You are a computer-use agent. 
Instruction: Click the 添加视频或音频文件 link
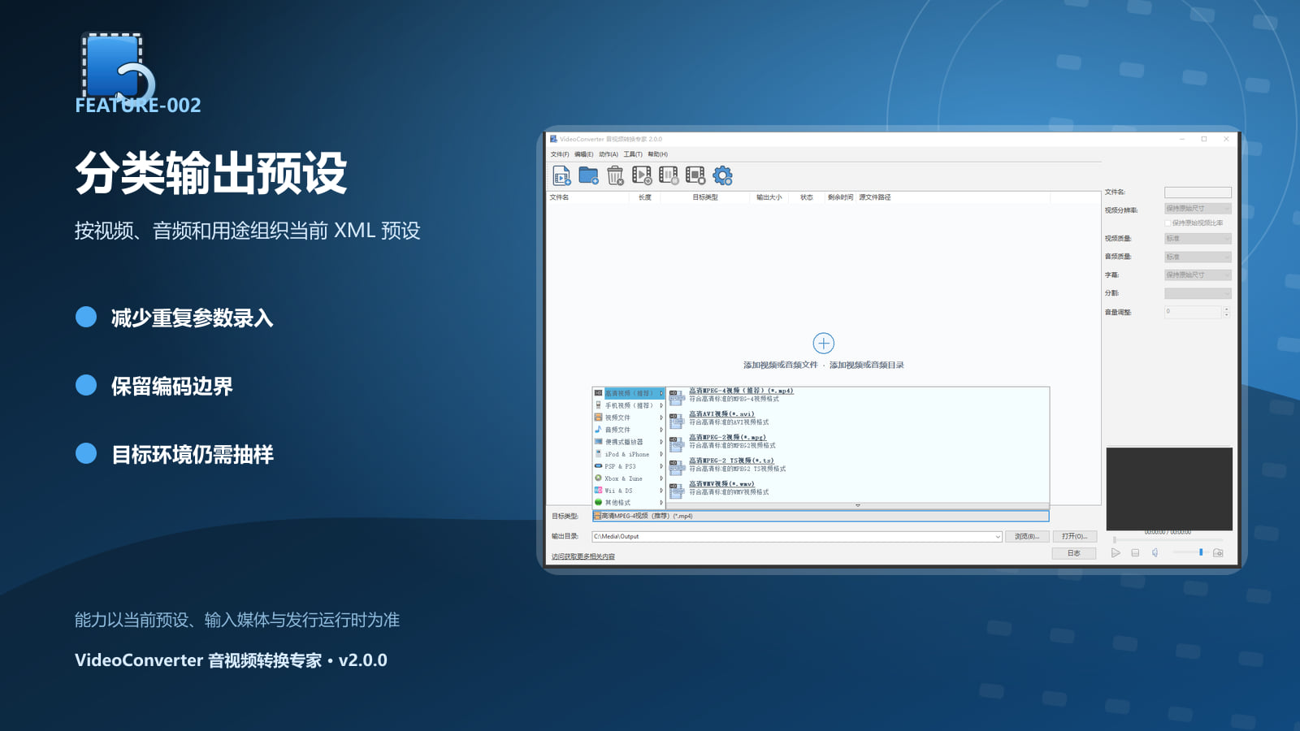[x=781, y=365]
